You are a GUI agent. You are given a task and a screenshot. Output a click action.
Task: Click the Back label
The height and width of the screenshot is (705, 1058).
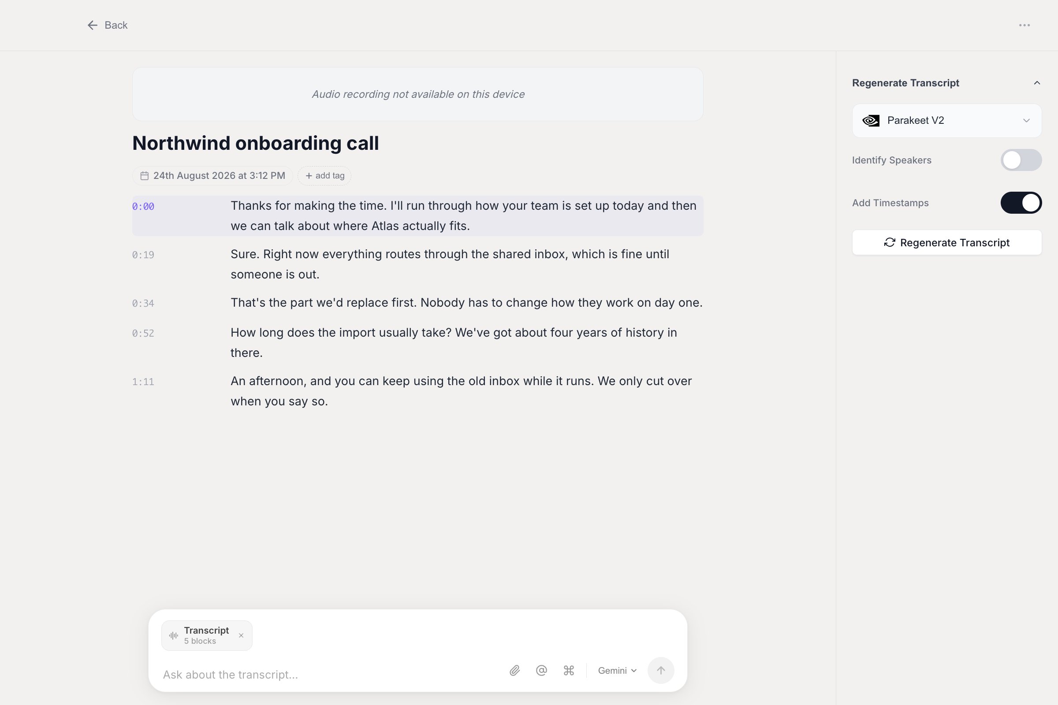[x=116, y=25]
